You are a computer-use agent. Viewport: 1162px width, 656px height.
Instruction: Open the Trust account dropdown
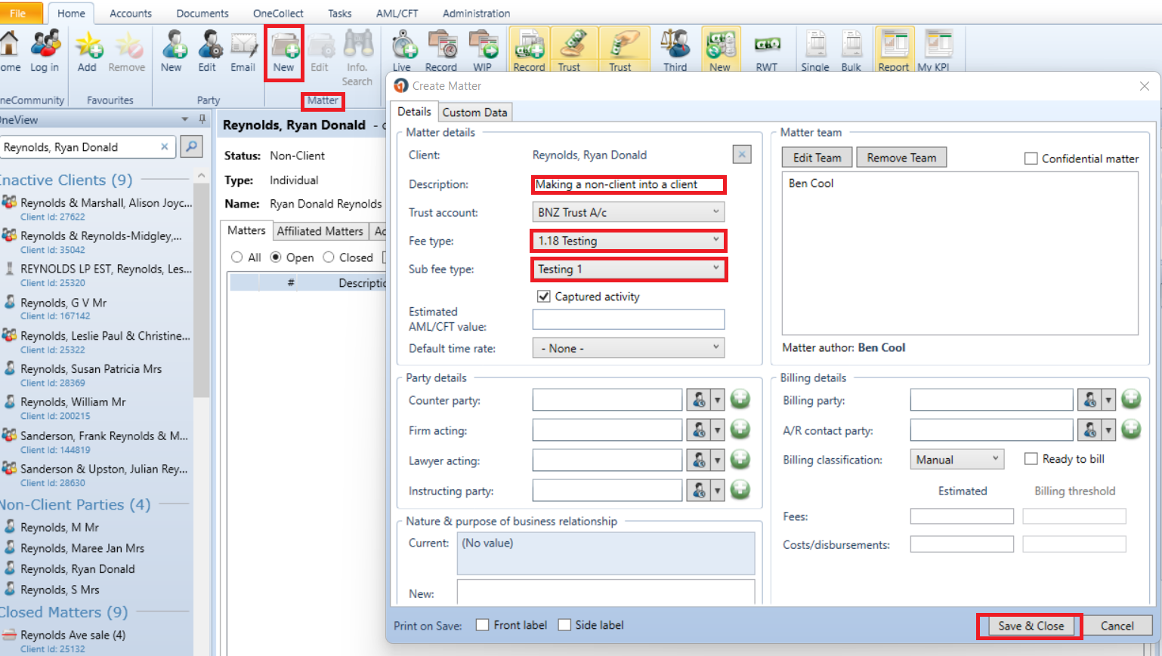click(x=629, y=212)
